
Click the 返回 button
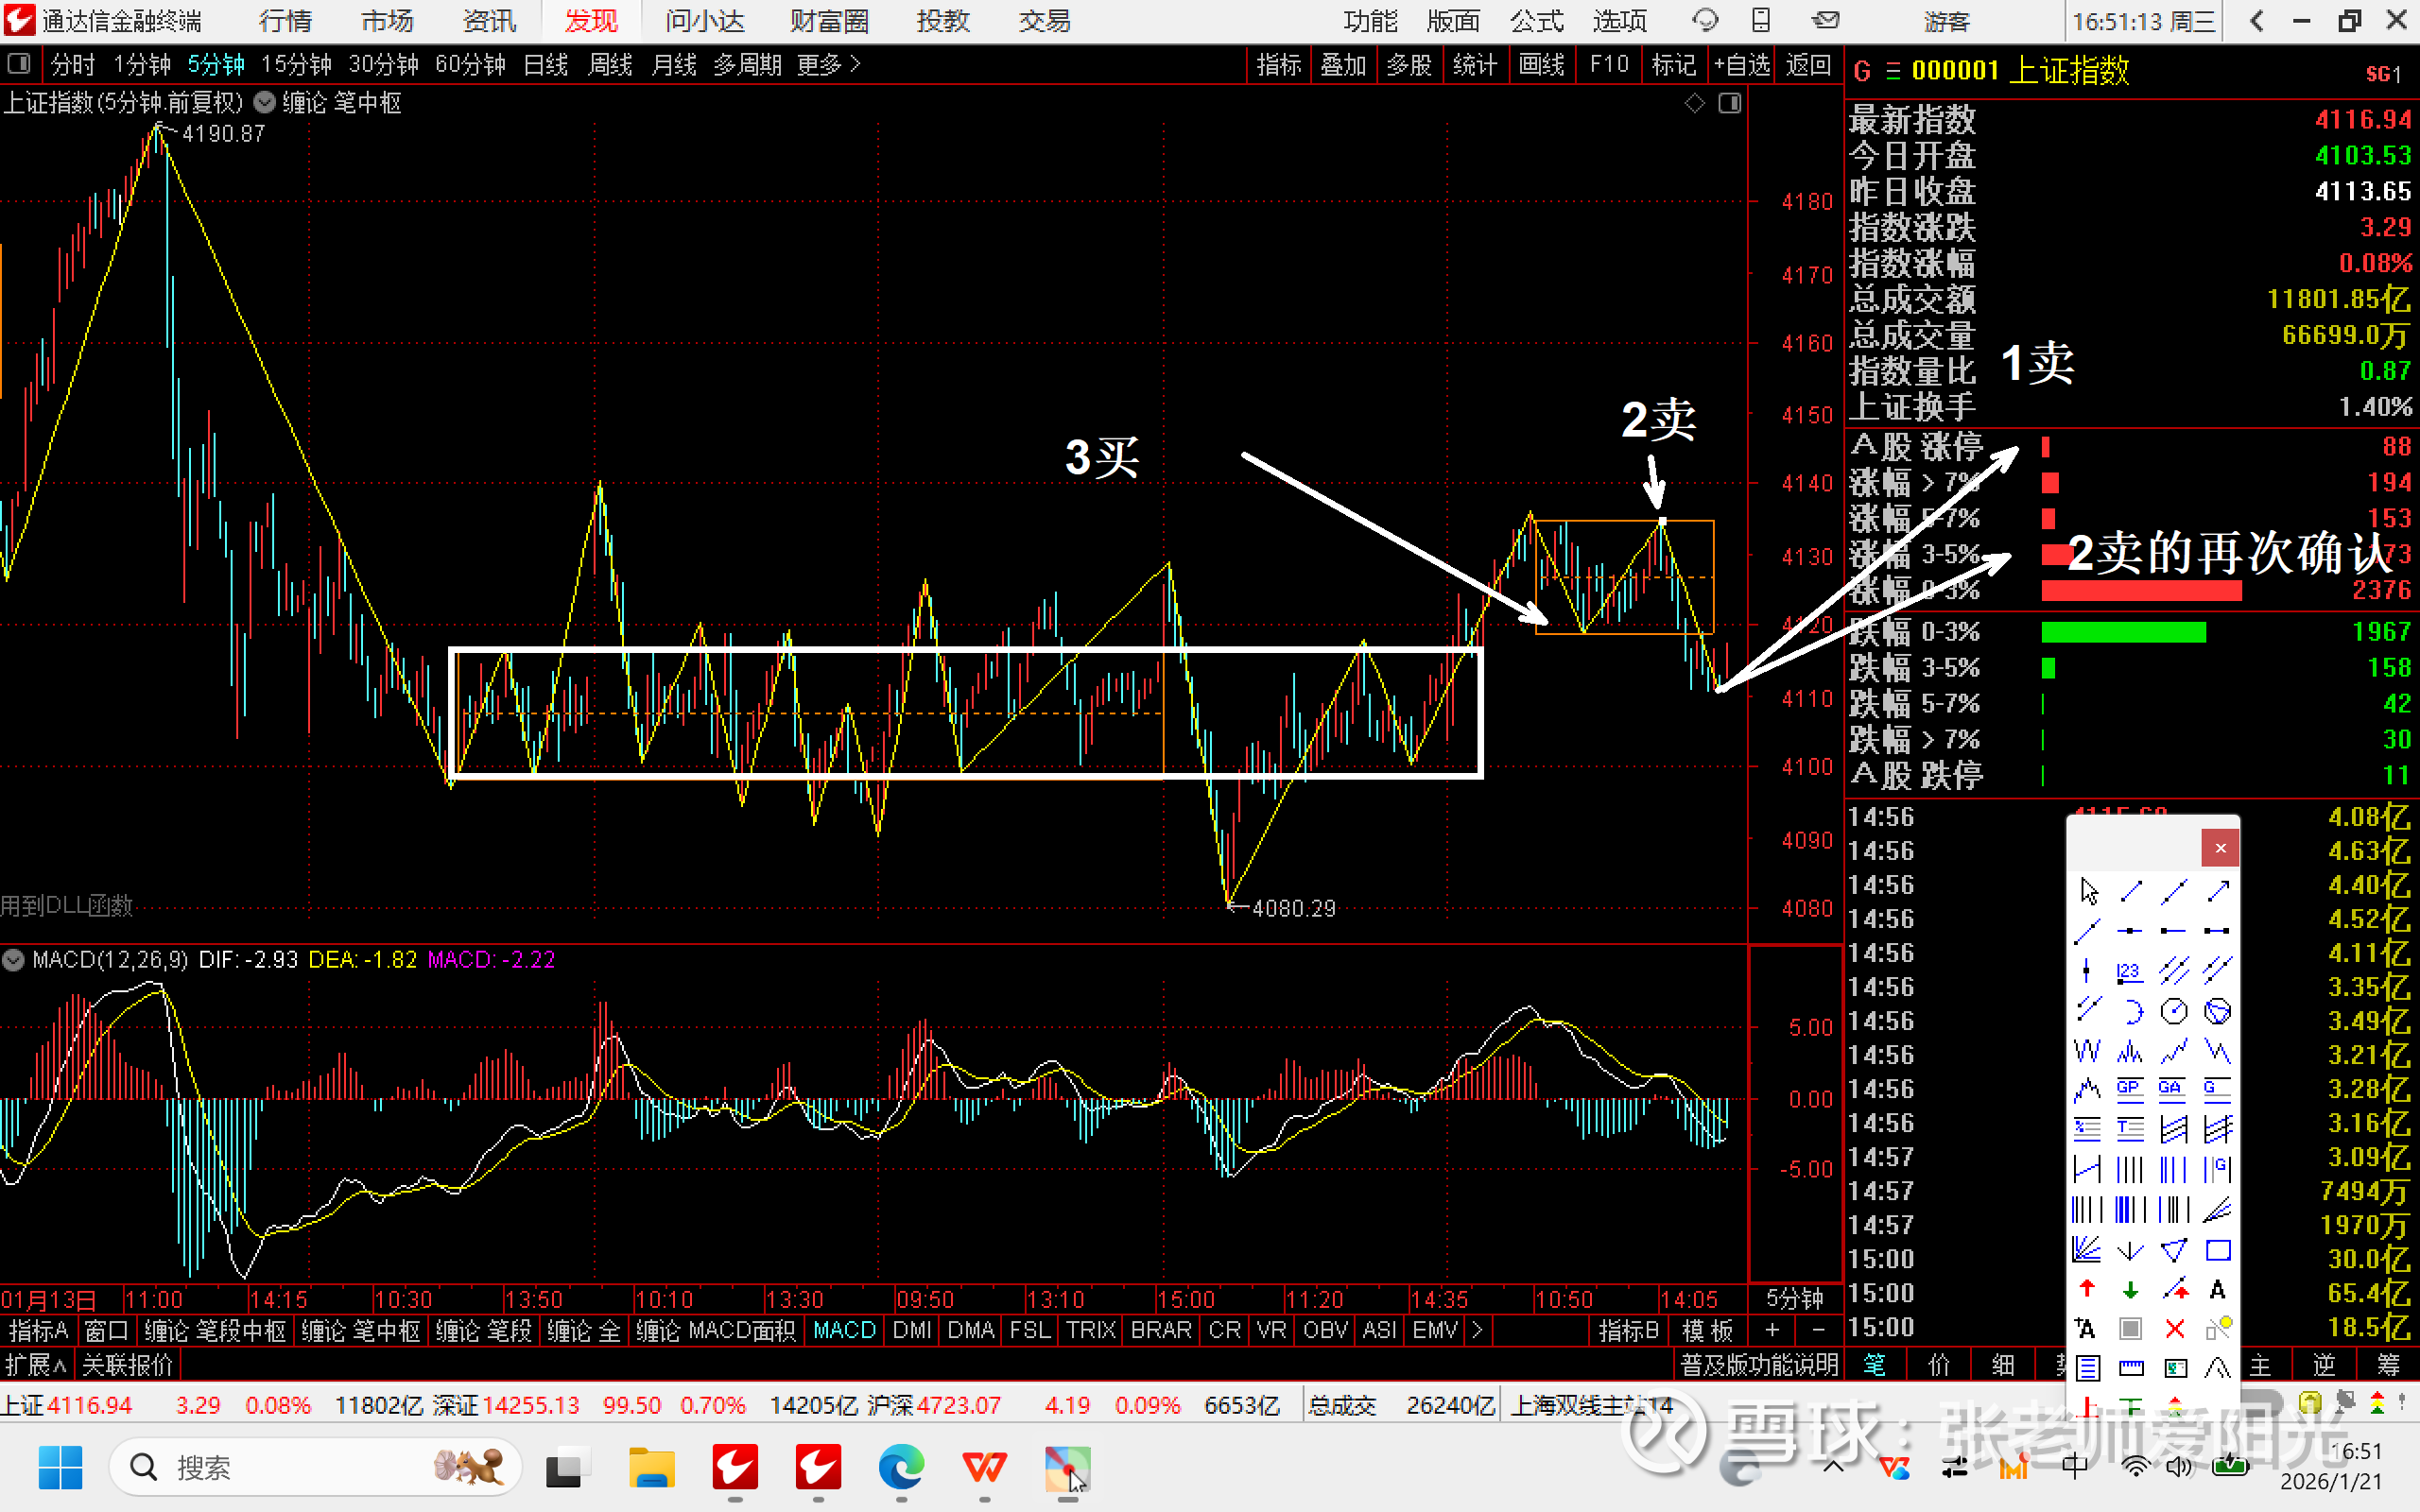[x=1808, y=65]
